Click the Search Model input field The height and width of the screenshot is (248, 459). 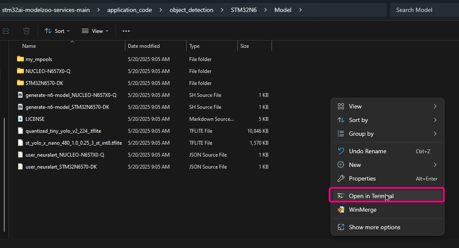point(423,10)
